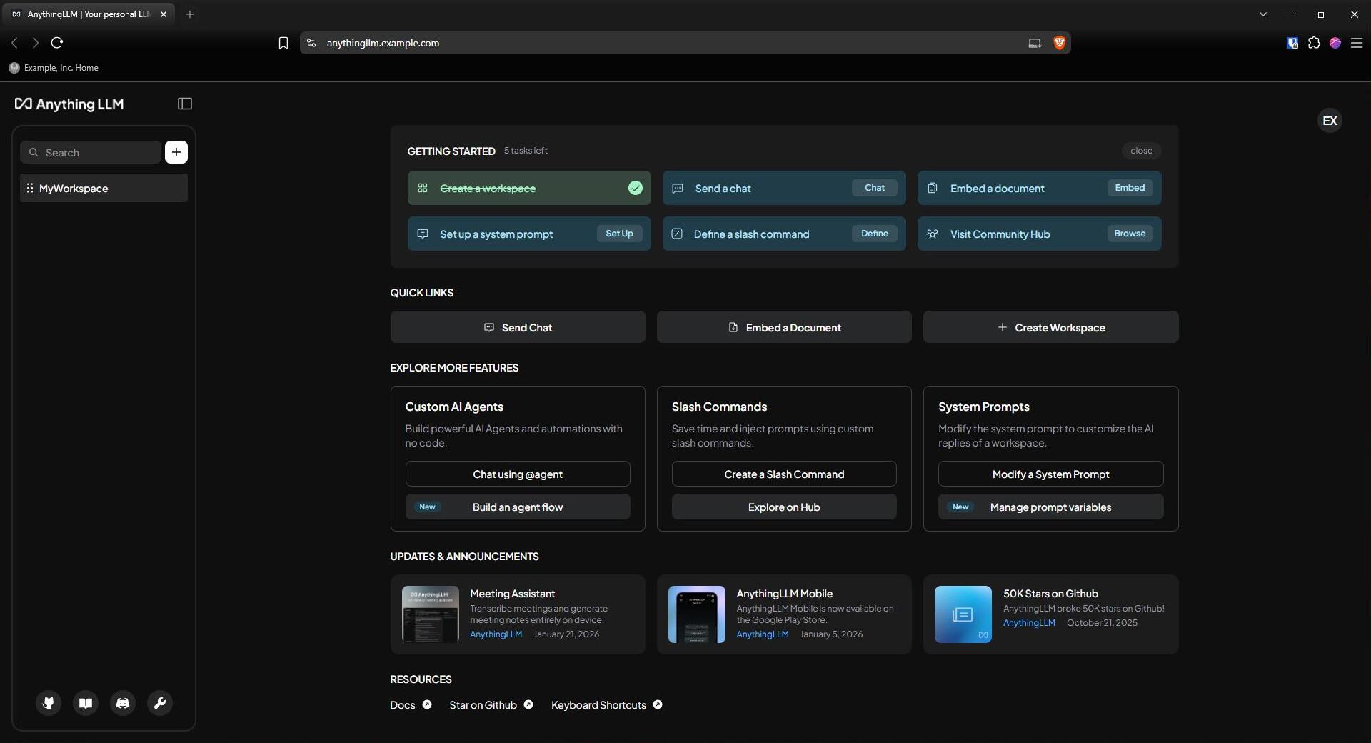This screenshot has height=743, width=1371.
Task: Click the browser forward arrow
Action: (x=35, y=43)
